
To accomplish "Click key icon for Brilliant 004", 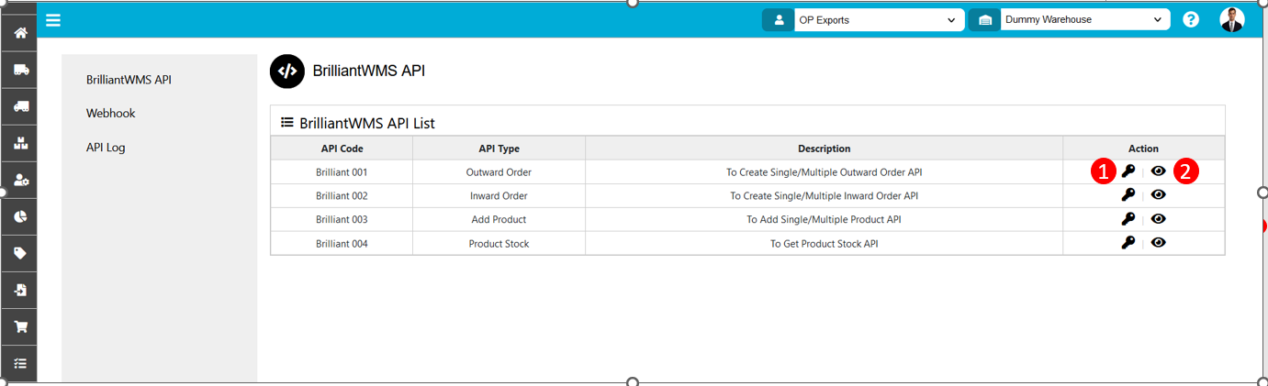I will (x=1128, y=242).
